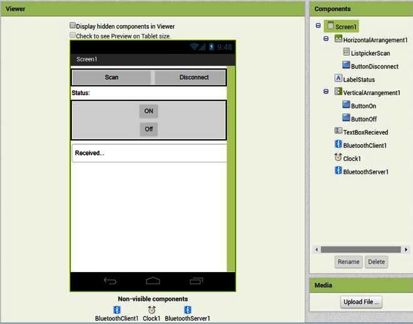
Task: Click the ButtonOff icon in tree
Action: (346, 118)
